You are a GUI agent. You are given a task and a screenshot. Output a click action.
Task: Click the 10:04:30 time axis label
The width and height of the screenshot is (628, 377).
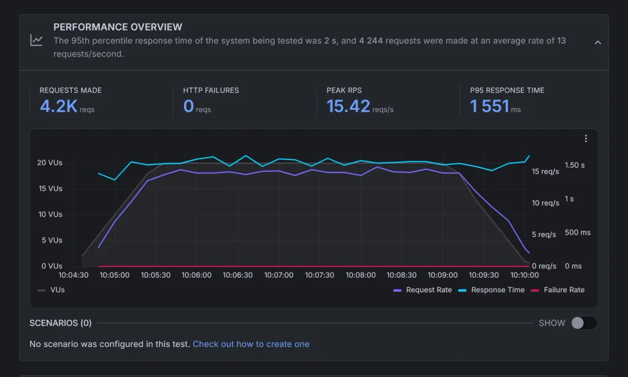click(74, 275)
